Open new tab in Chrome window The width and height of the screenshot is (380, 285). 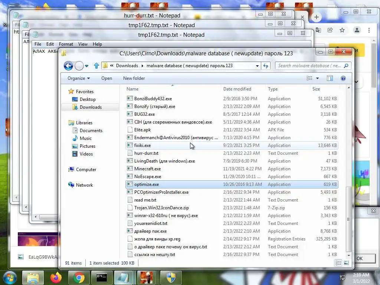[316, 17]
